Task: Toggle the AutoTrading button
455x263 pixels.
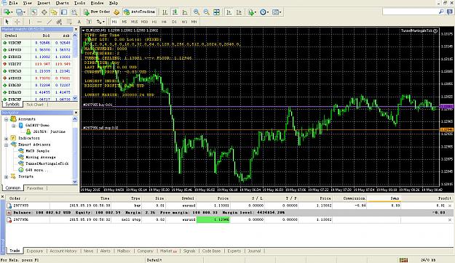Action: [x=140, y=12]
